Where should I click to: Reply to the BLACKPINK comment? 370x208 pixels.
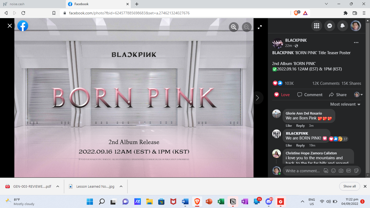[x=300, y=145]
